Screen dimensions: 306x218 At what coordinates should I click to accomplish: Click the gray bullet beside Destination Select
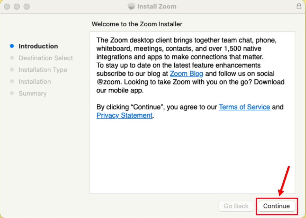(x=12, y=58)
